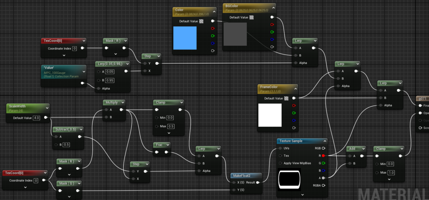Expand bottom chevron of Clamp with Max 0.5
The width and height of the screenshot is (429, 200).
pos(169,133)
